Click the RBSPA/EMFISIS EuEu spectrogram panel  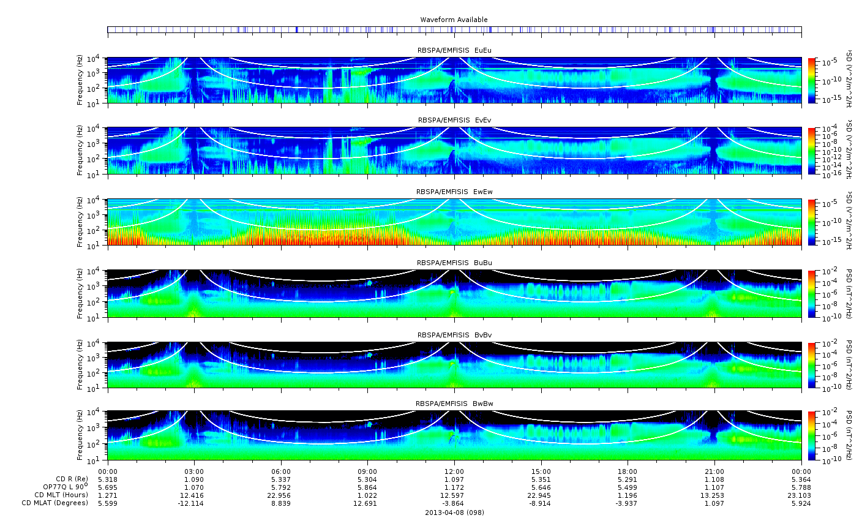(454, 80)
